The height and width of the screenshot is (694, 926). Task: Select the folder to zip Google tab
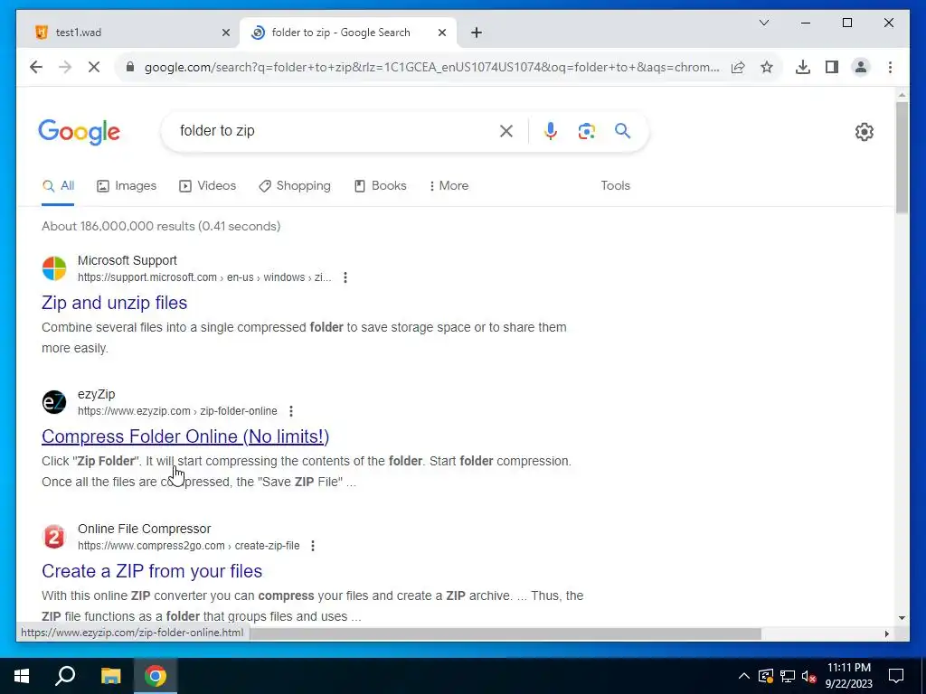[x=348, y=33]
